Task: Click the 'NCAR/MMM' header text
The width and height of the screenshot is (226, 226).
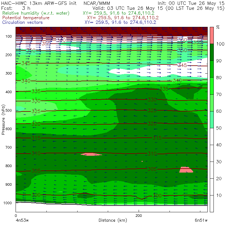Action: coord(97,3)
